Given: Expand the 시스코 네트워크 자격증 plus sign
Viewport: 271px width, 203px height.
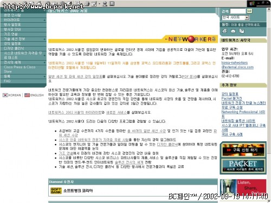Looking at the screenshot, I should (x=44, y=55).
